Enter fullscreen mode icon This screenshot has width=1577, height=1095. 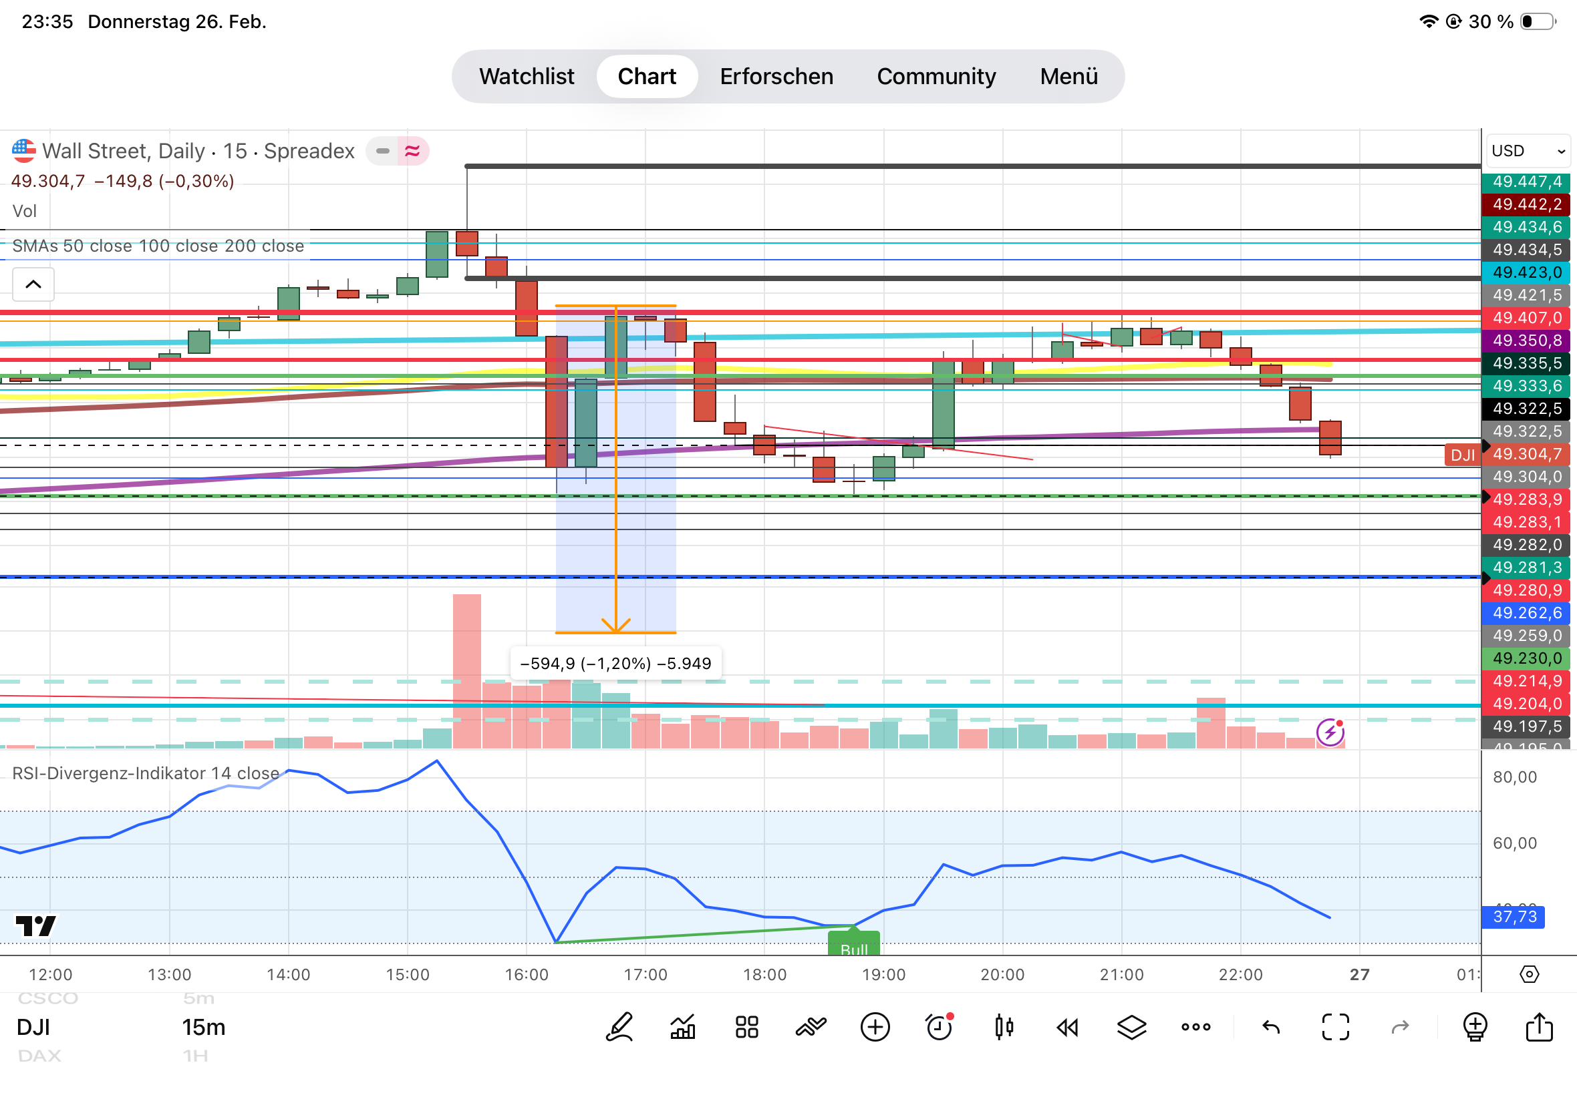click(x=1335, y=1027)
